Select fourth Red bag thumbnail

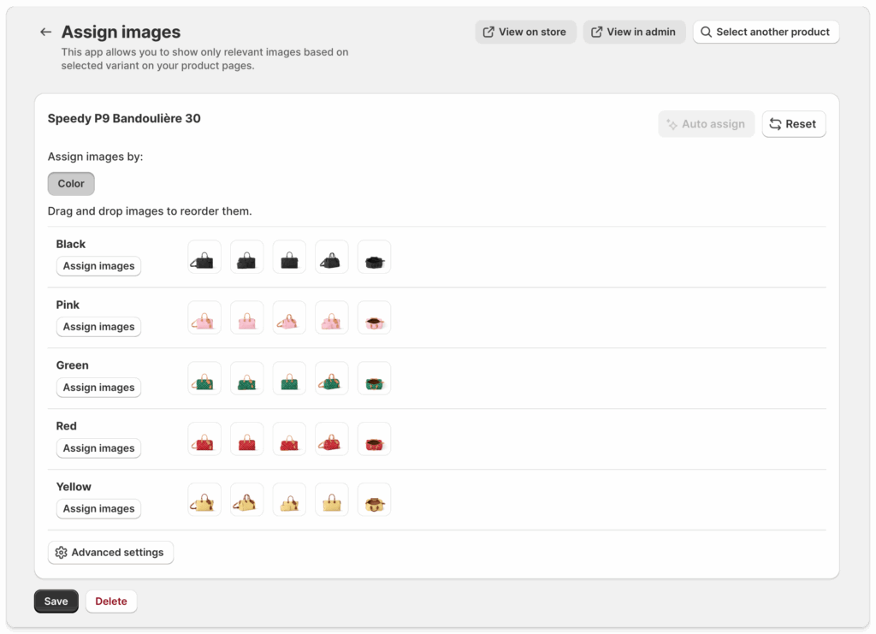pos(332,439)
